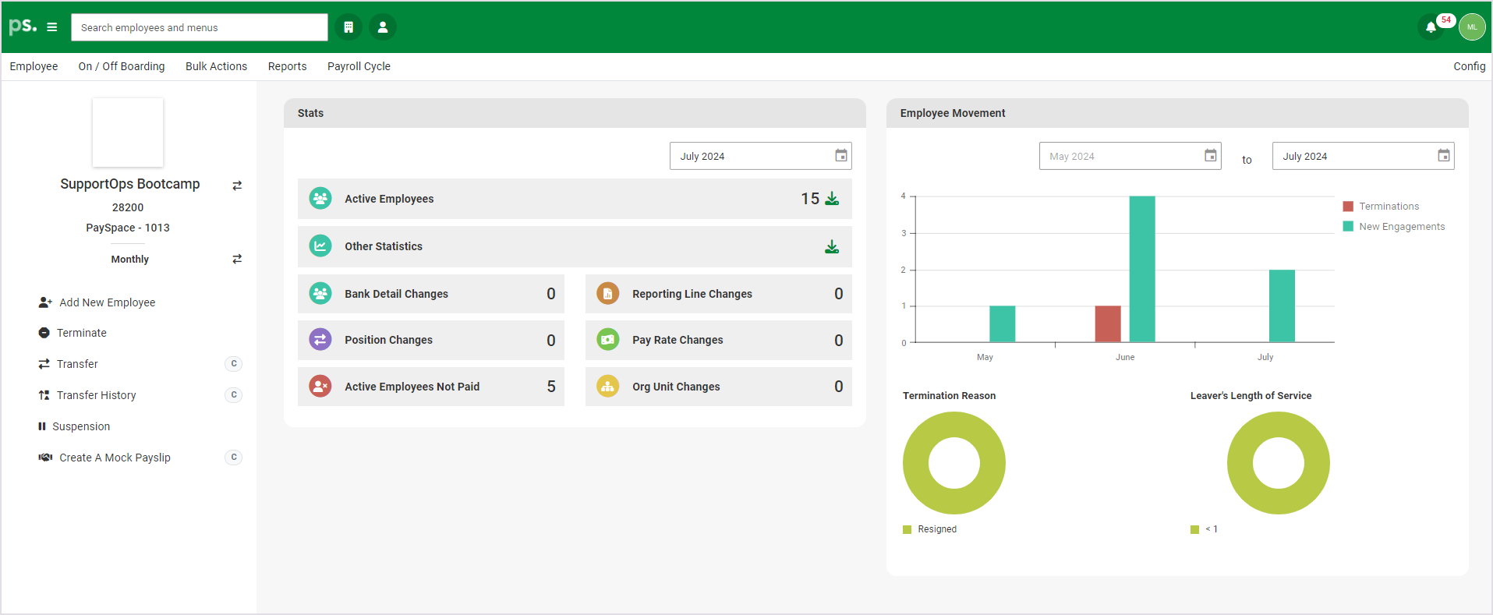1493x615 pixels.
Task: Open the notifications bell
Action: click(1431, 27)
